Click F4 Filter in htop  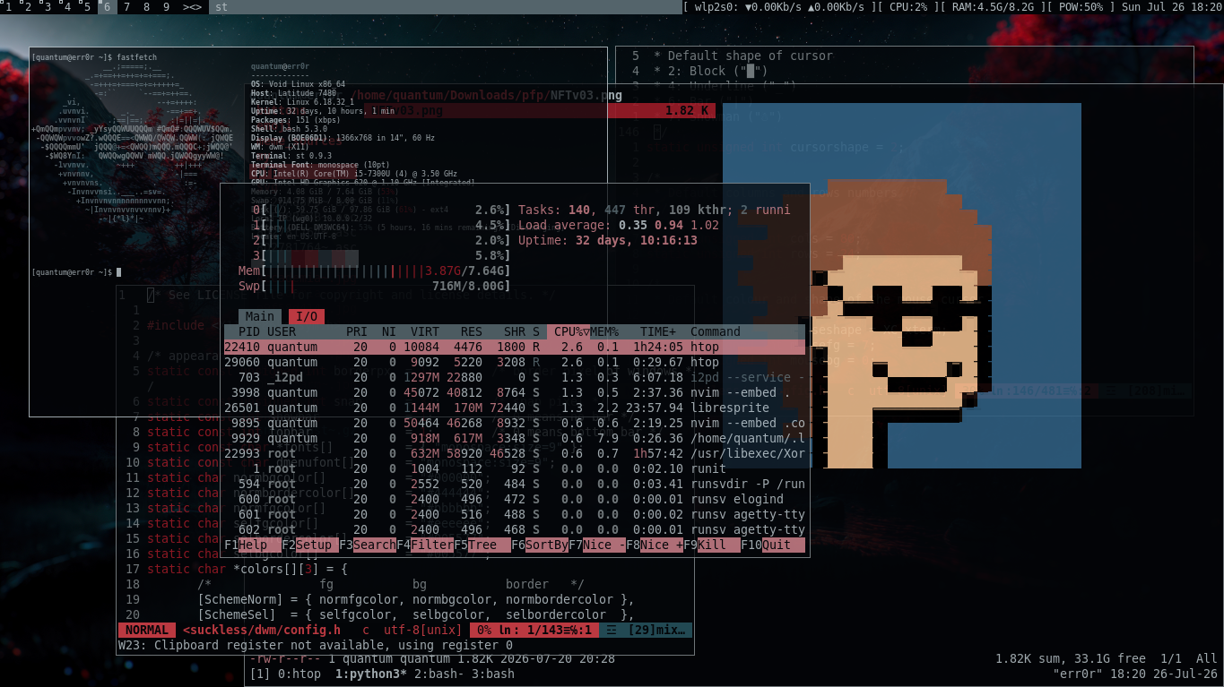coord(425,545)
